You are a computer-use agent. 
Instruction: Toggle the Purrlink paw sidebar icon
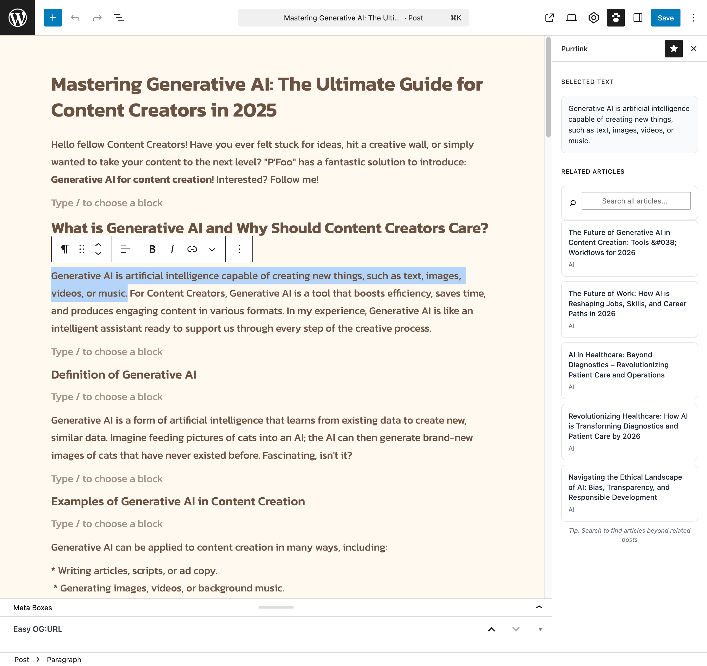point(616,17)
